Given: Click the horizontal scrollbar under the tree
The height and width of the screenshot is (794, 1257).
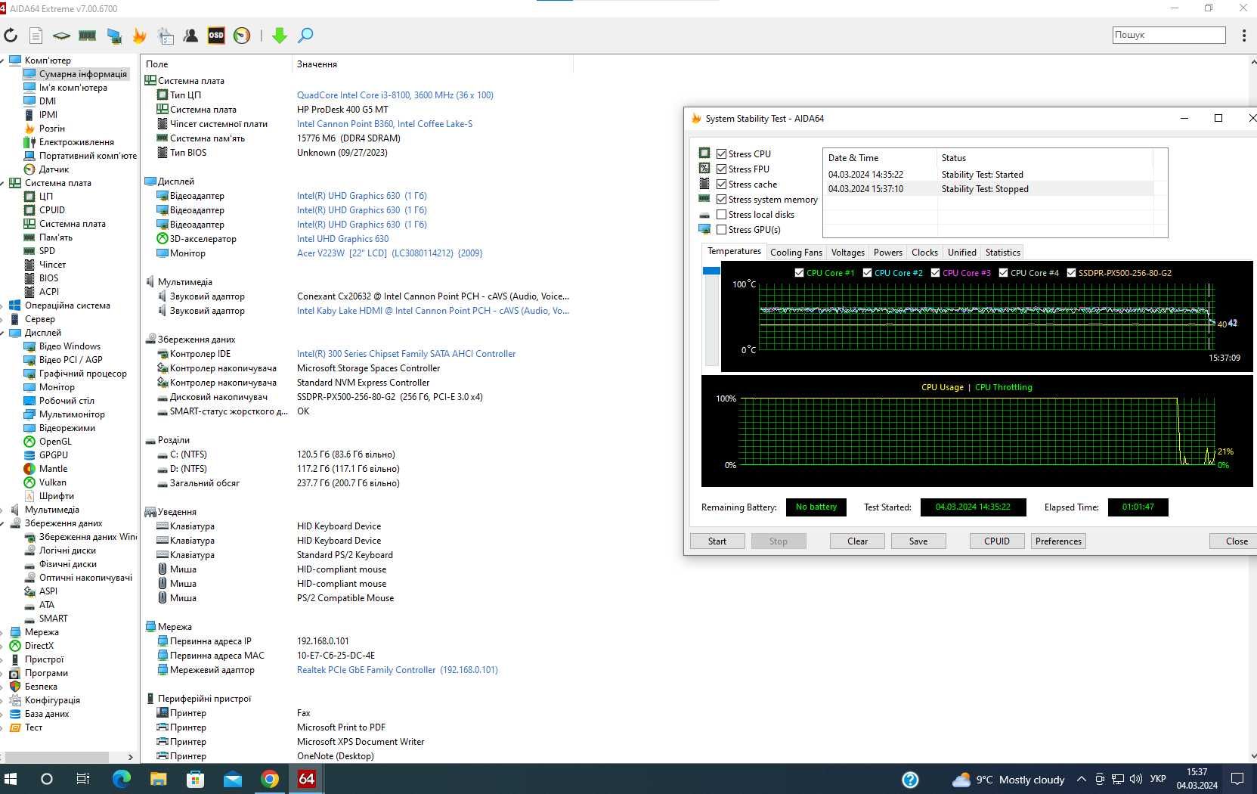Looking at the screenshot, I should [x=57, y=757].
